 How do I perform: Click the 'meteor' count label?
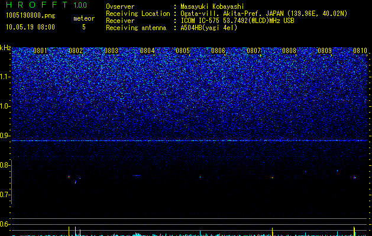click(x=84, y=18)
